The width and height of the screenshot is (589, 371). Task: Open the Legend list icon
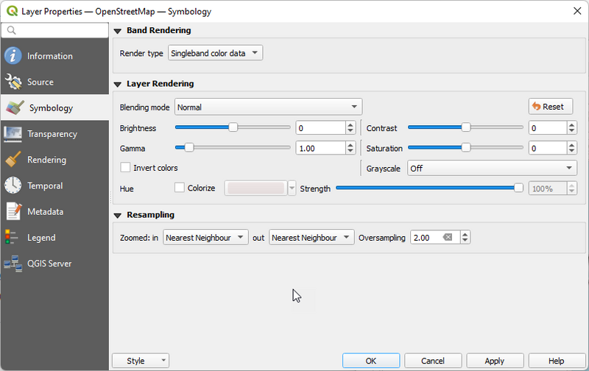coord(11,237)
